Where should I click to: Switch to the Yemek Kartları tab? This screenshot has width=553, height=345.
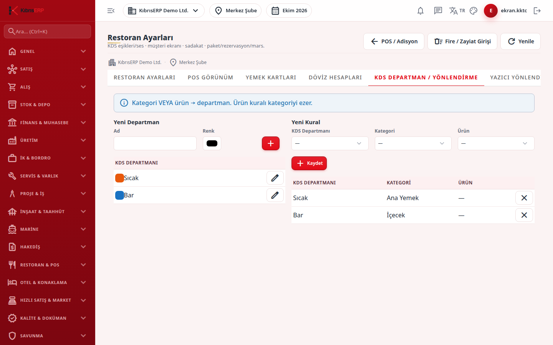(271, 77)
